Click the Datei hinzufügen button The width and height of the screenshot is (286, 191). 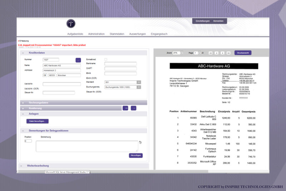tap(38, 121)
